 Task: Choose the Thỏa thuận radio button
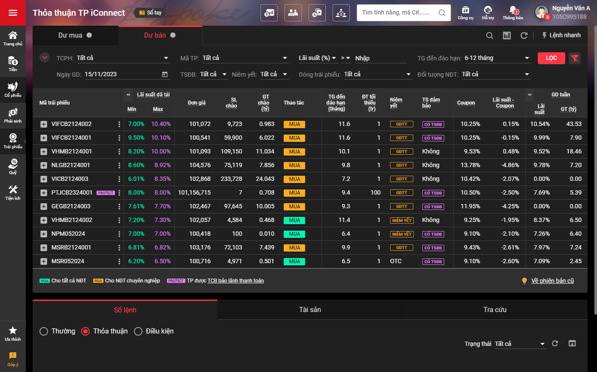[85, 331]
